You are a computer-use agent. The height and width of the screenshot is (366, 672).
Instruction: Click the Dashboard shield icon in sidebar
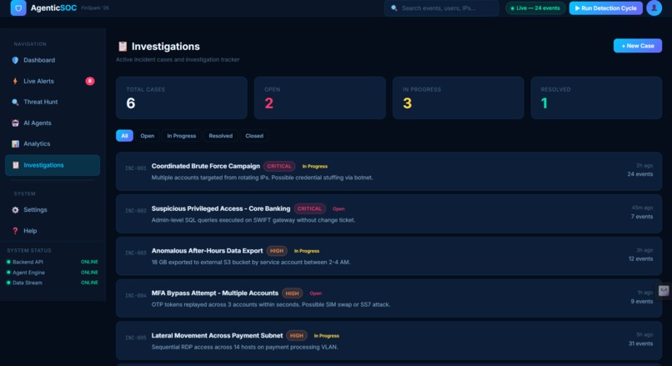(x=16, y=60)
